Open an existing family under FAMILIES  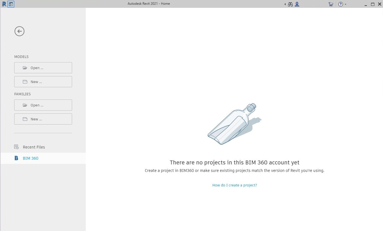pyautogui.click(x=43, y=105)
